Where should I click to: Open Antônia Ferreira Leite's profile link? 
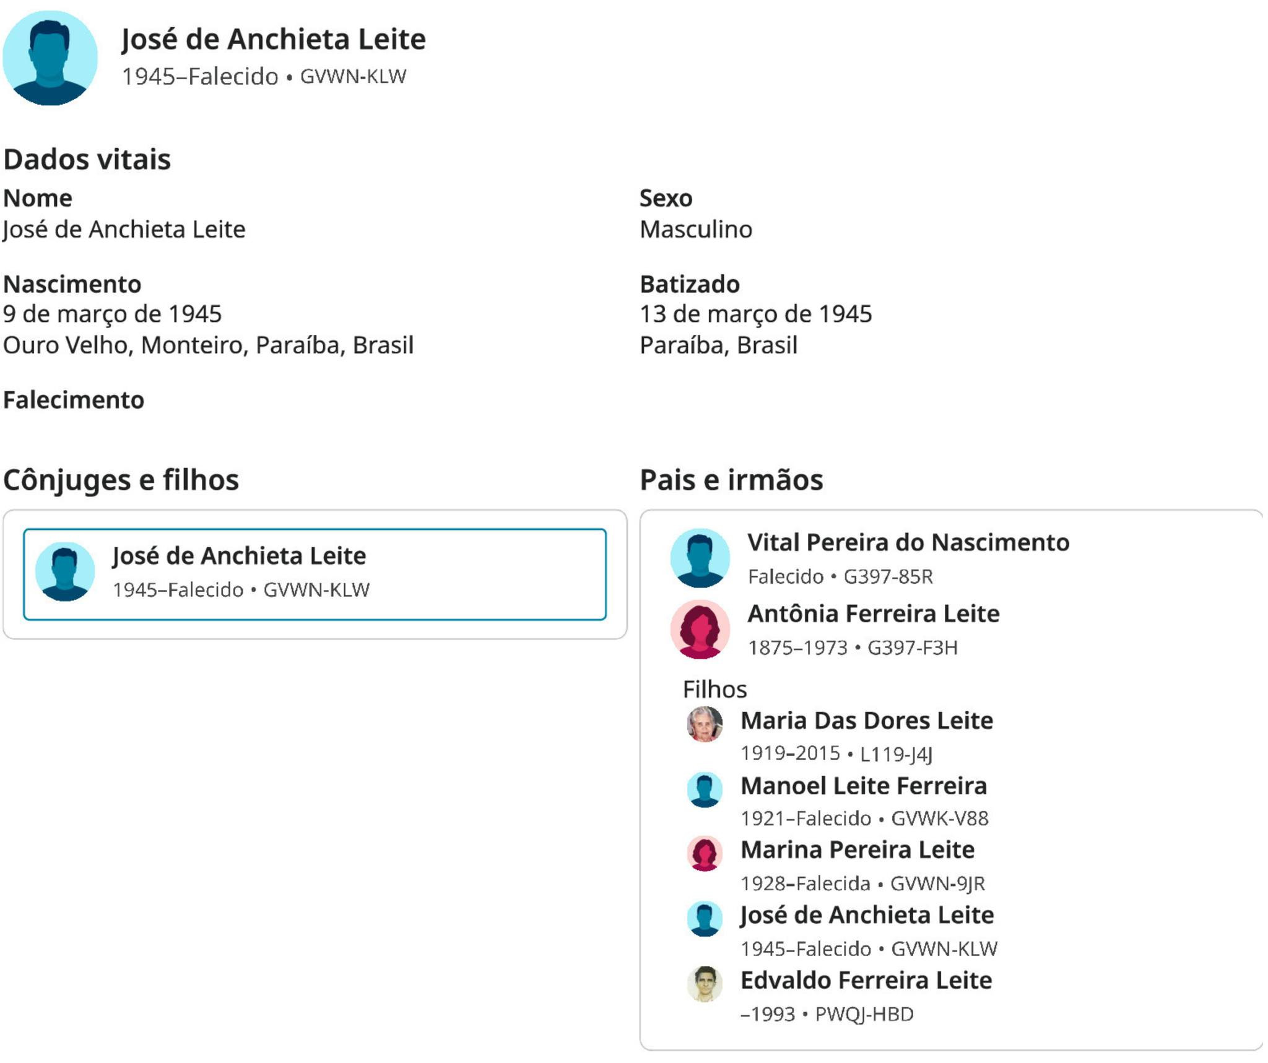pos(873,614)
